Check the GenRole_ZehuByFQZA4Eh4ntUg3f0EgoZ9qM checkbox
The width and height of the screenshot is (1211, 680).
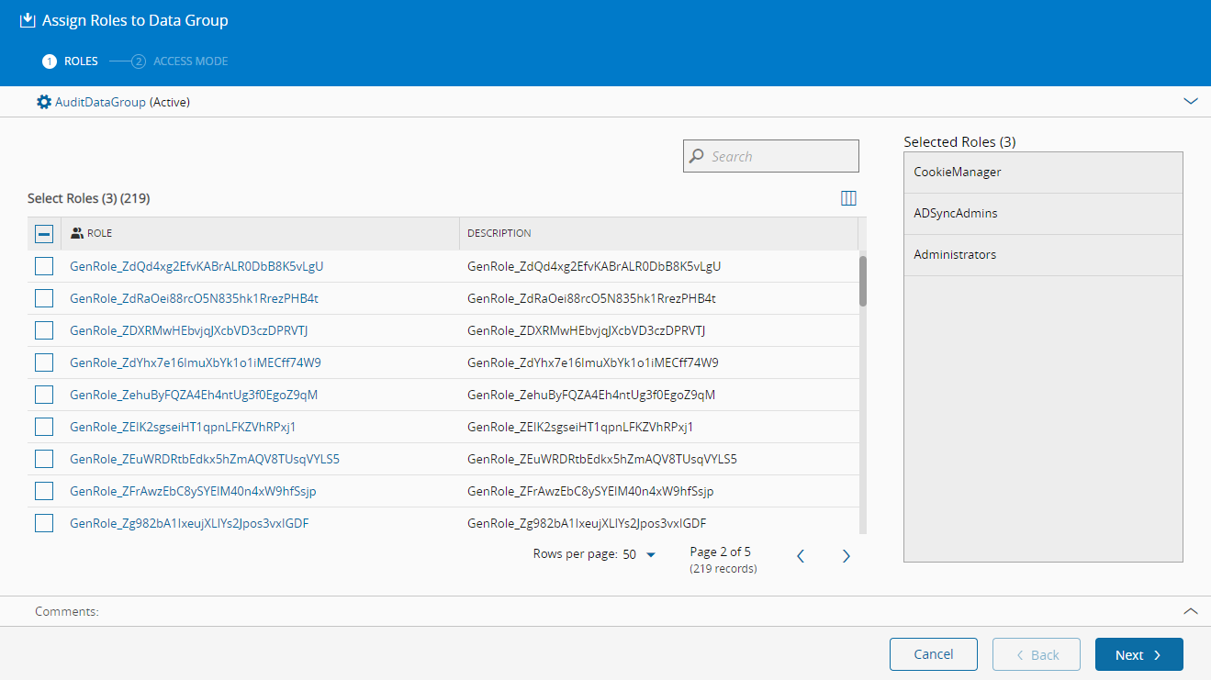click(x=44, y=395)
